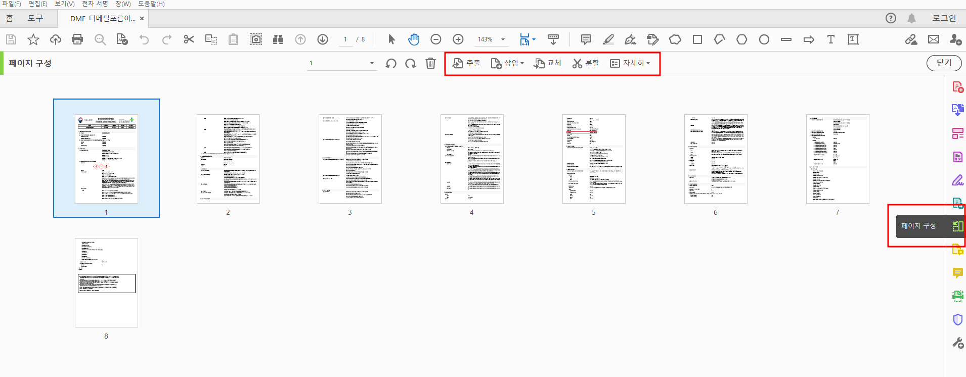
Task: Click the Redo arrow icon
Action: point(167,39)
